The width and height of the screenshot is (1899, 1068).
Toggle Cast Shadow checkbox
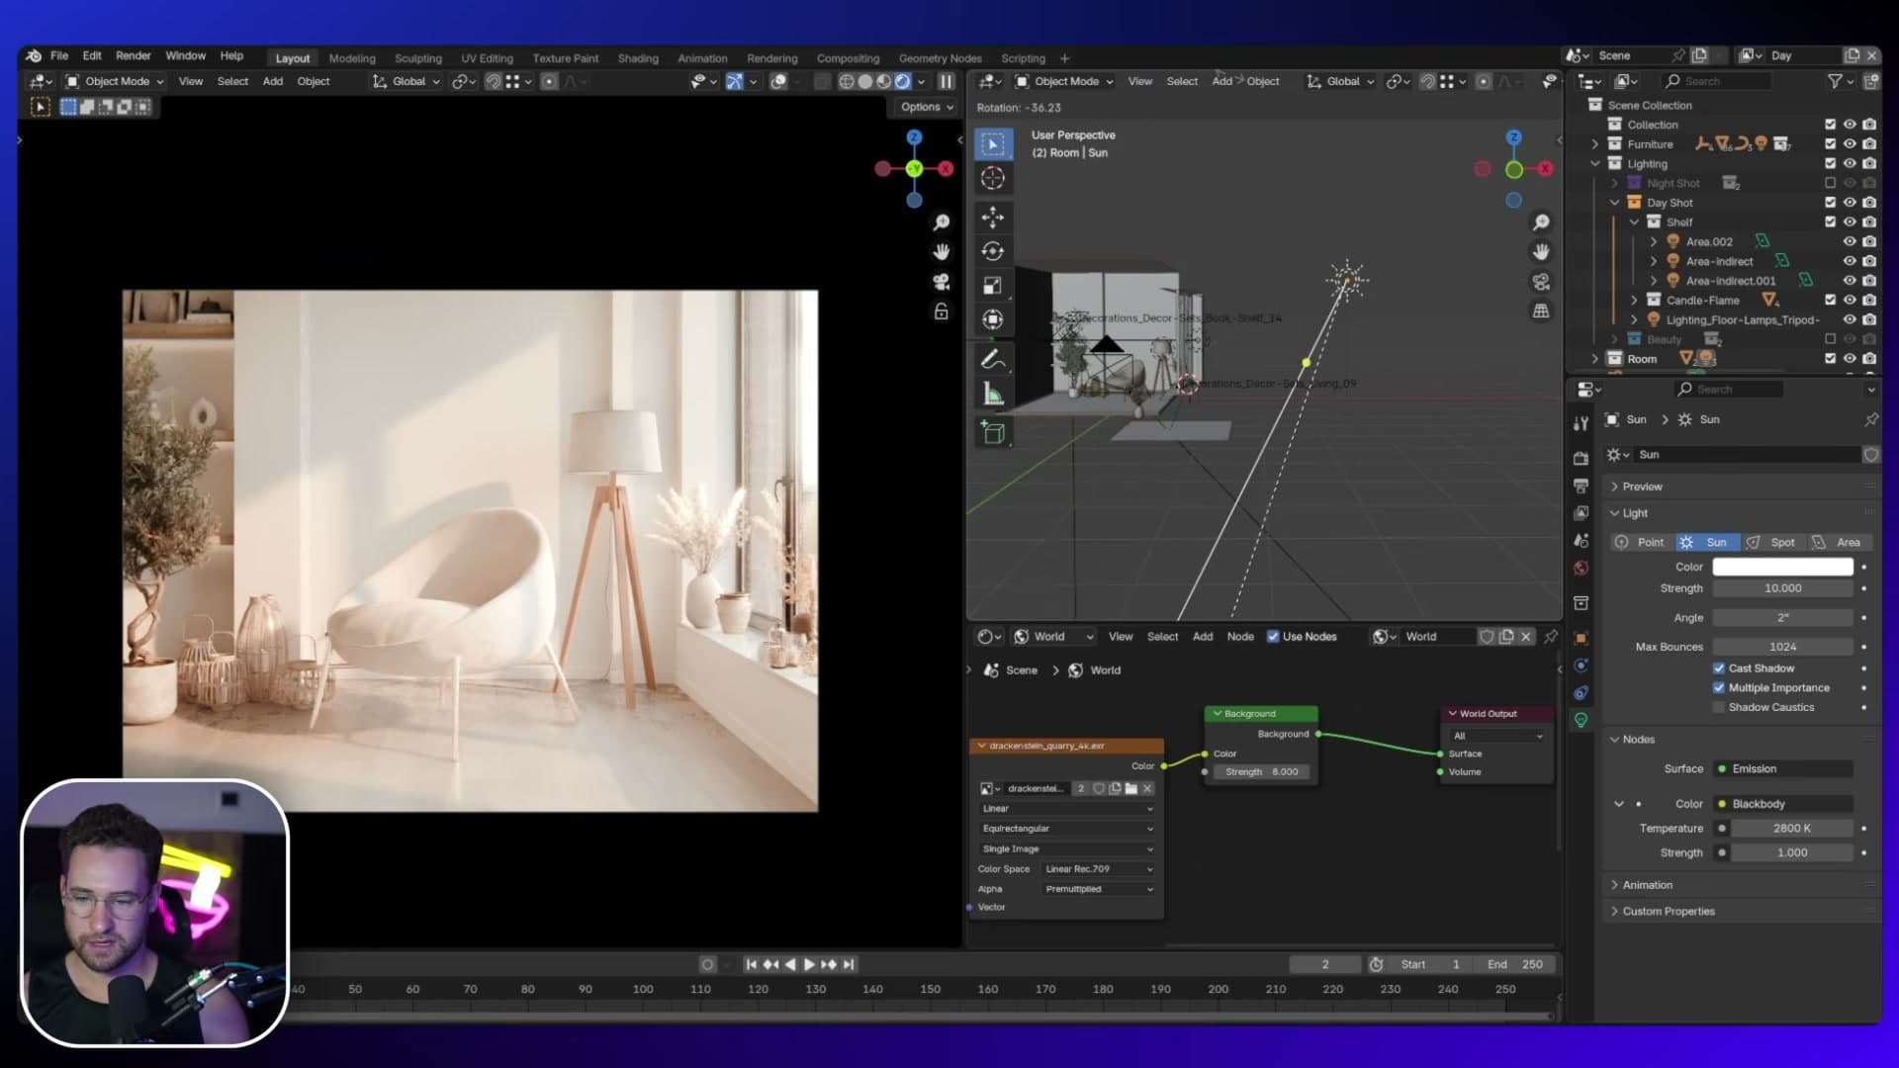pos(1719,668)
